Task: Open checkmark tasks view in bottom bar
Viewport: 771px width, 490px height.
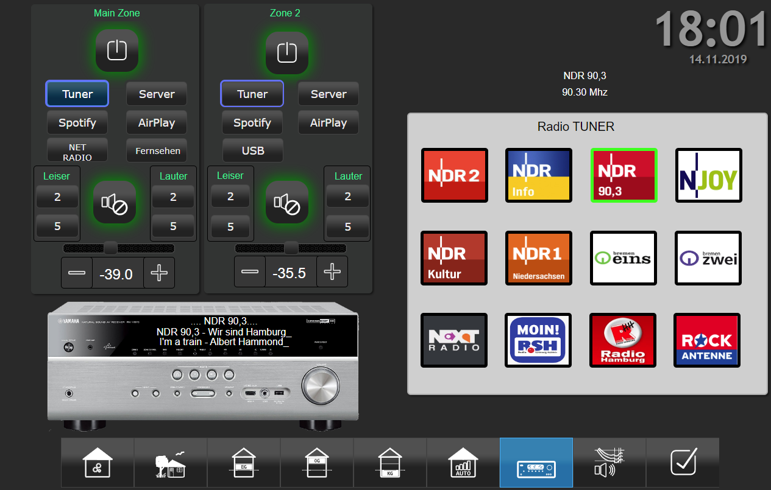Action: (x=683, y=463)
